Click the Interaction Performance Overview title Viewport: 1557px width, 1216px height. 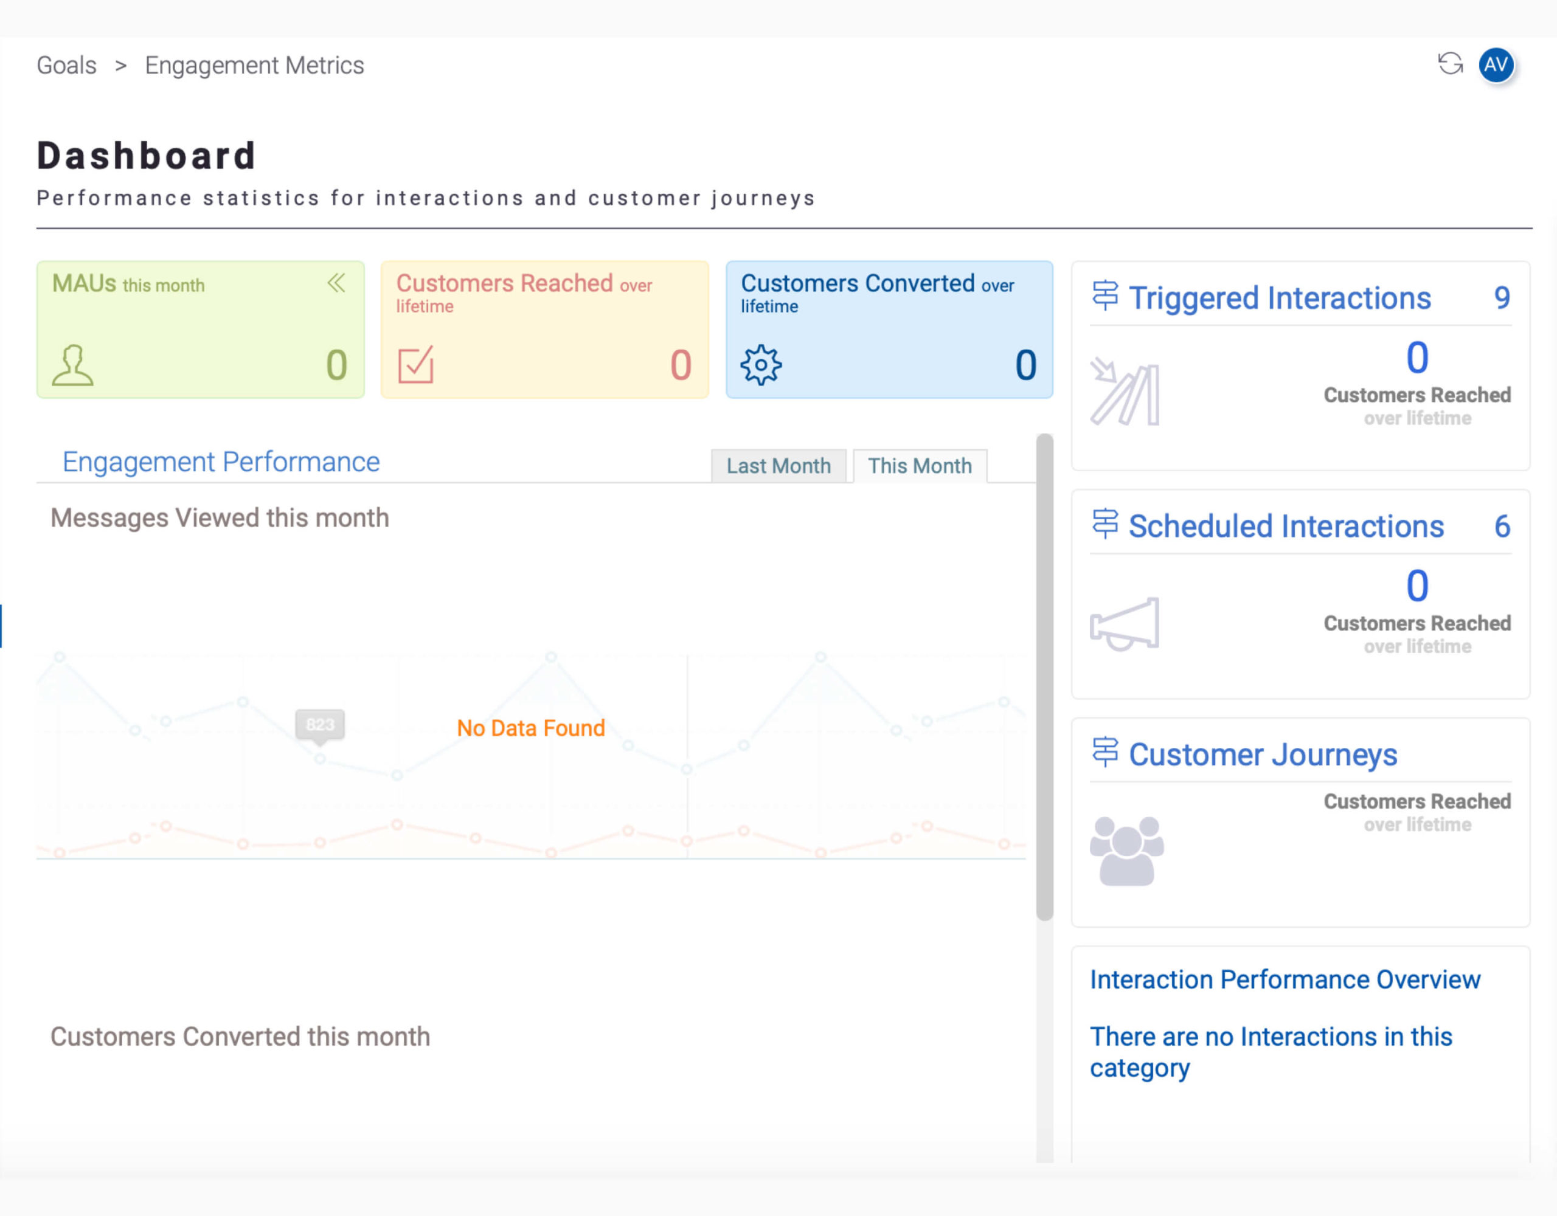1285,979
